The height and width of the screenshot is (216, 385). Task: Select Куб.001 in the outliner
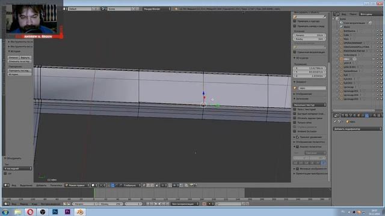[348, 79]
